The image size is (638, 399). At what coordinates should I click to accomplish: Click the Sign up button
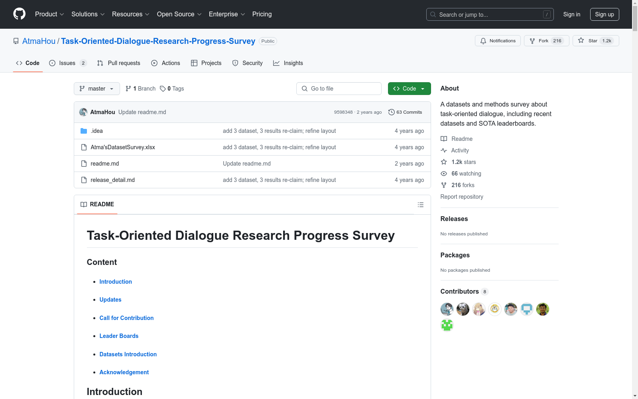tap(605, 14)
